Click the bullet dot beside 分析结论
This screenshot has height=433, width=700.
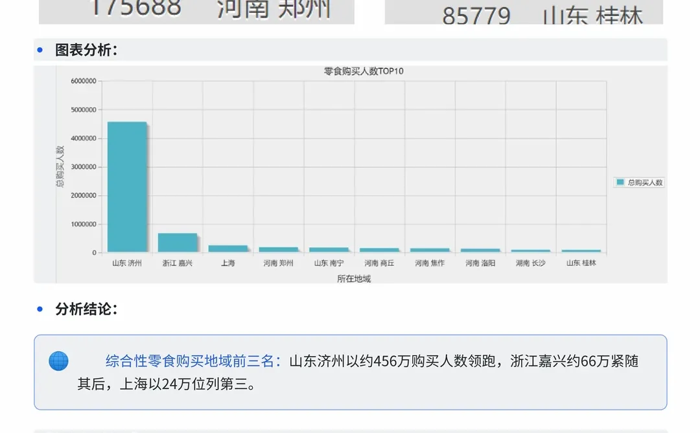[41, 309]
